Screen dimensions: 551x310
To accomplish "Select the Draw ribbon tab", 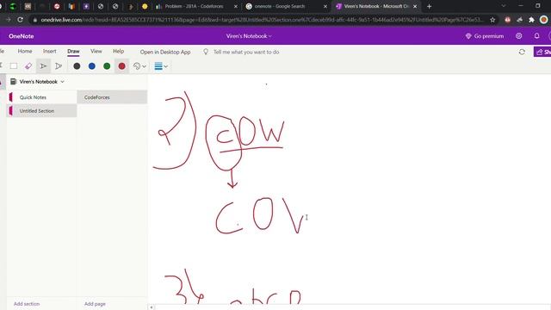I will click(x=73, y=52).
